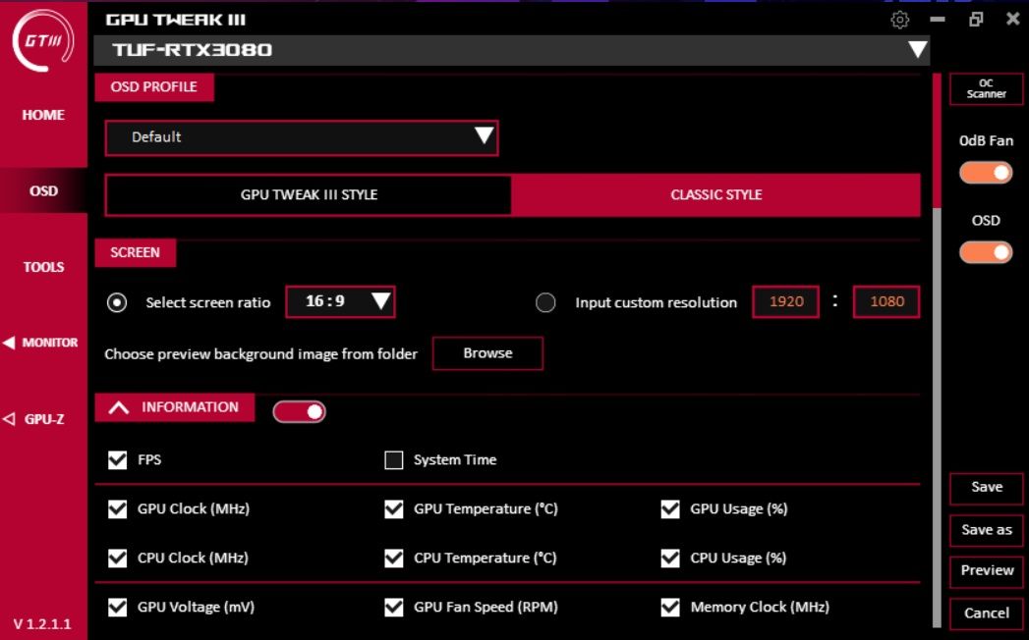Viewport: 1029px width, 640px height.
Task: Open the TOOLS section
Action: click(x=43, y=267)
